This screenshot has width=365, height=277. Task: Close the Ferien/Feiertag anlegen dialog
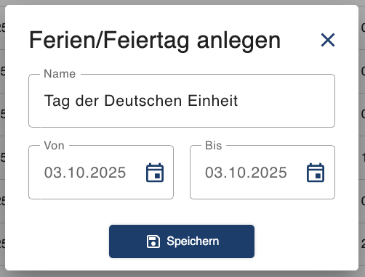328,40
